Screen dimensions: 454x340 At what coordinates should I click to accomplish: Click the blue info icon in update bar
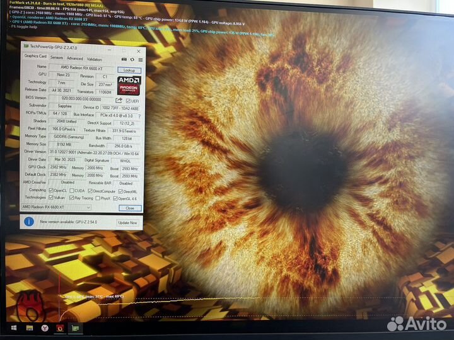[29, 222]
